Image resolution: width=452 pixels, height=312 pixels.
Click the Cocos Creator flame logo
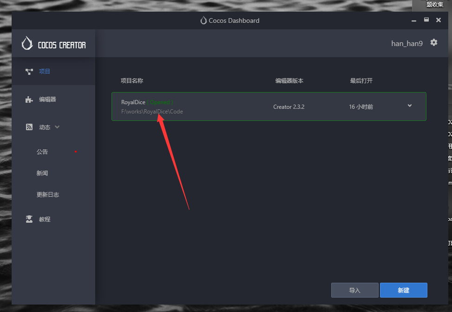27,43
